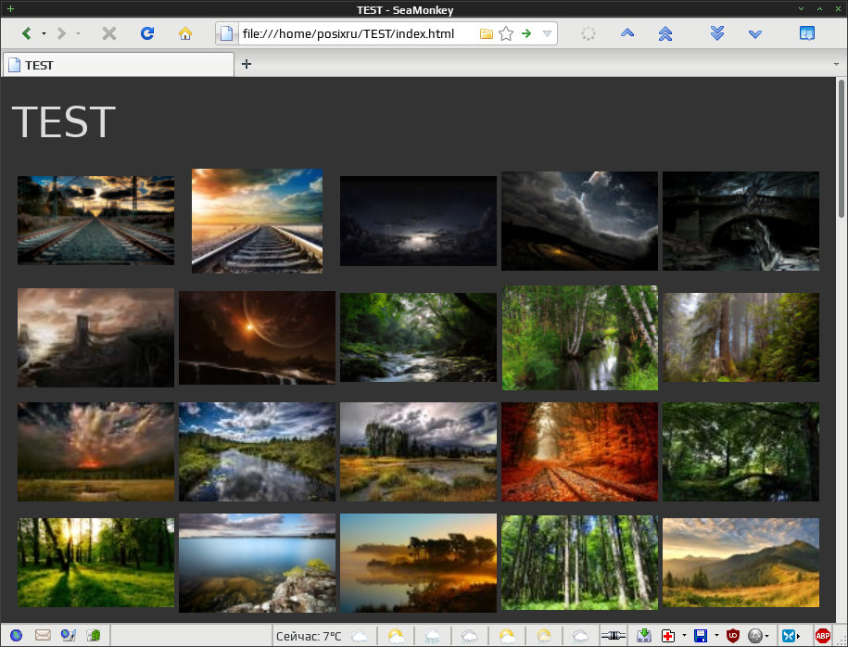Open the Forward history dropdown arrow
The width and height of the screenshot is (848, 647).
79,33
